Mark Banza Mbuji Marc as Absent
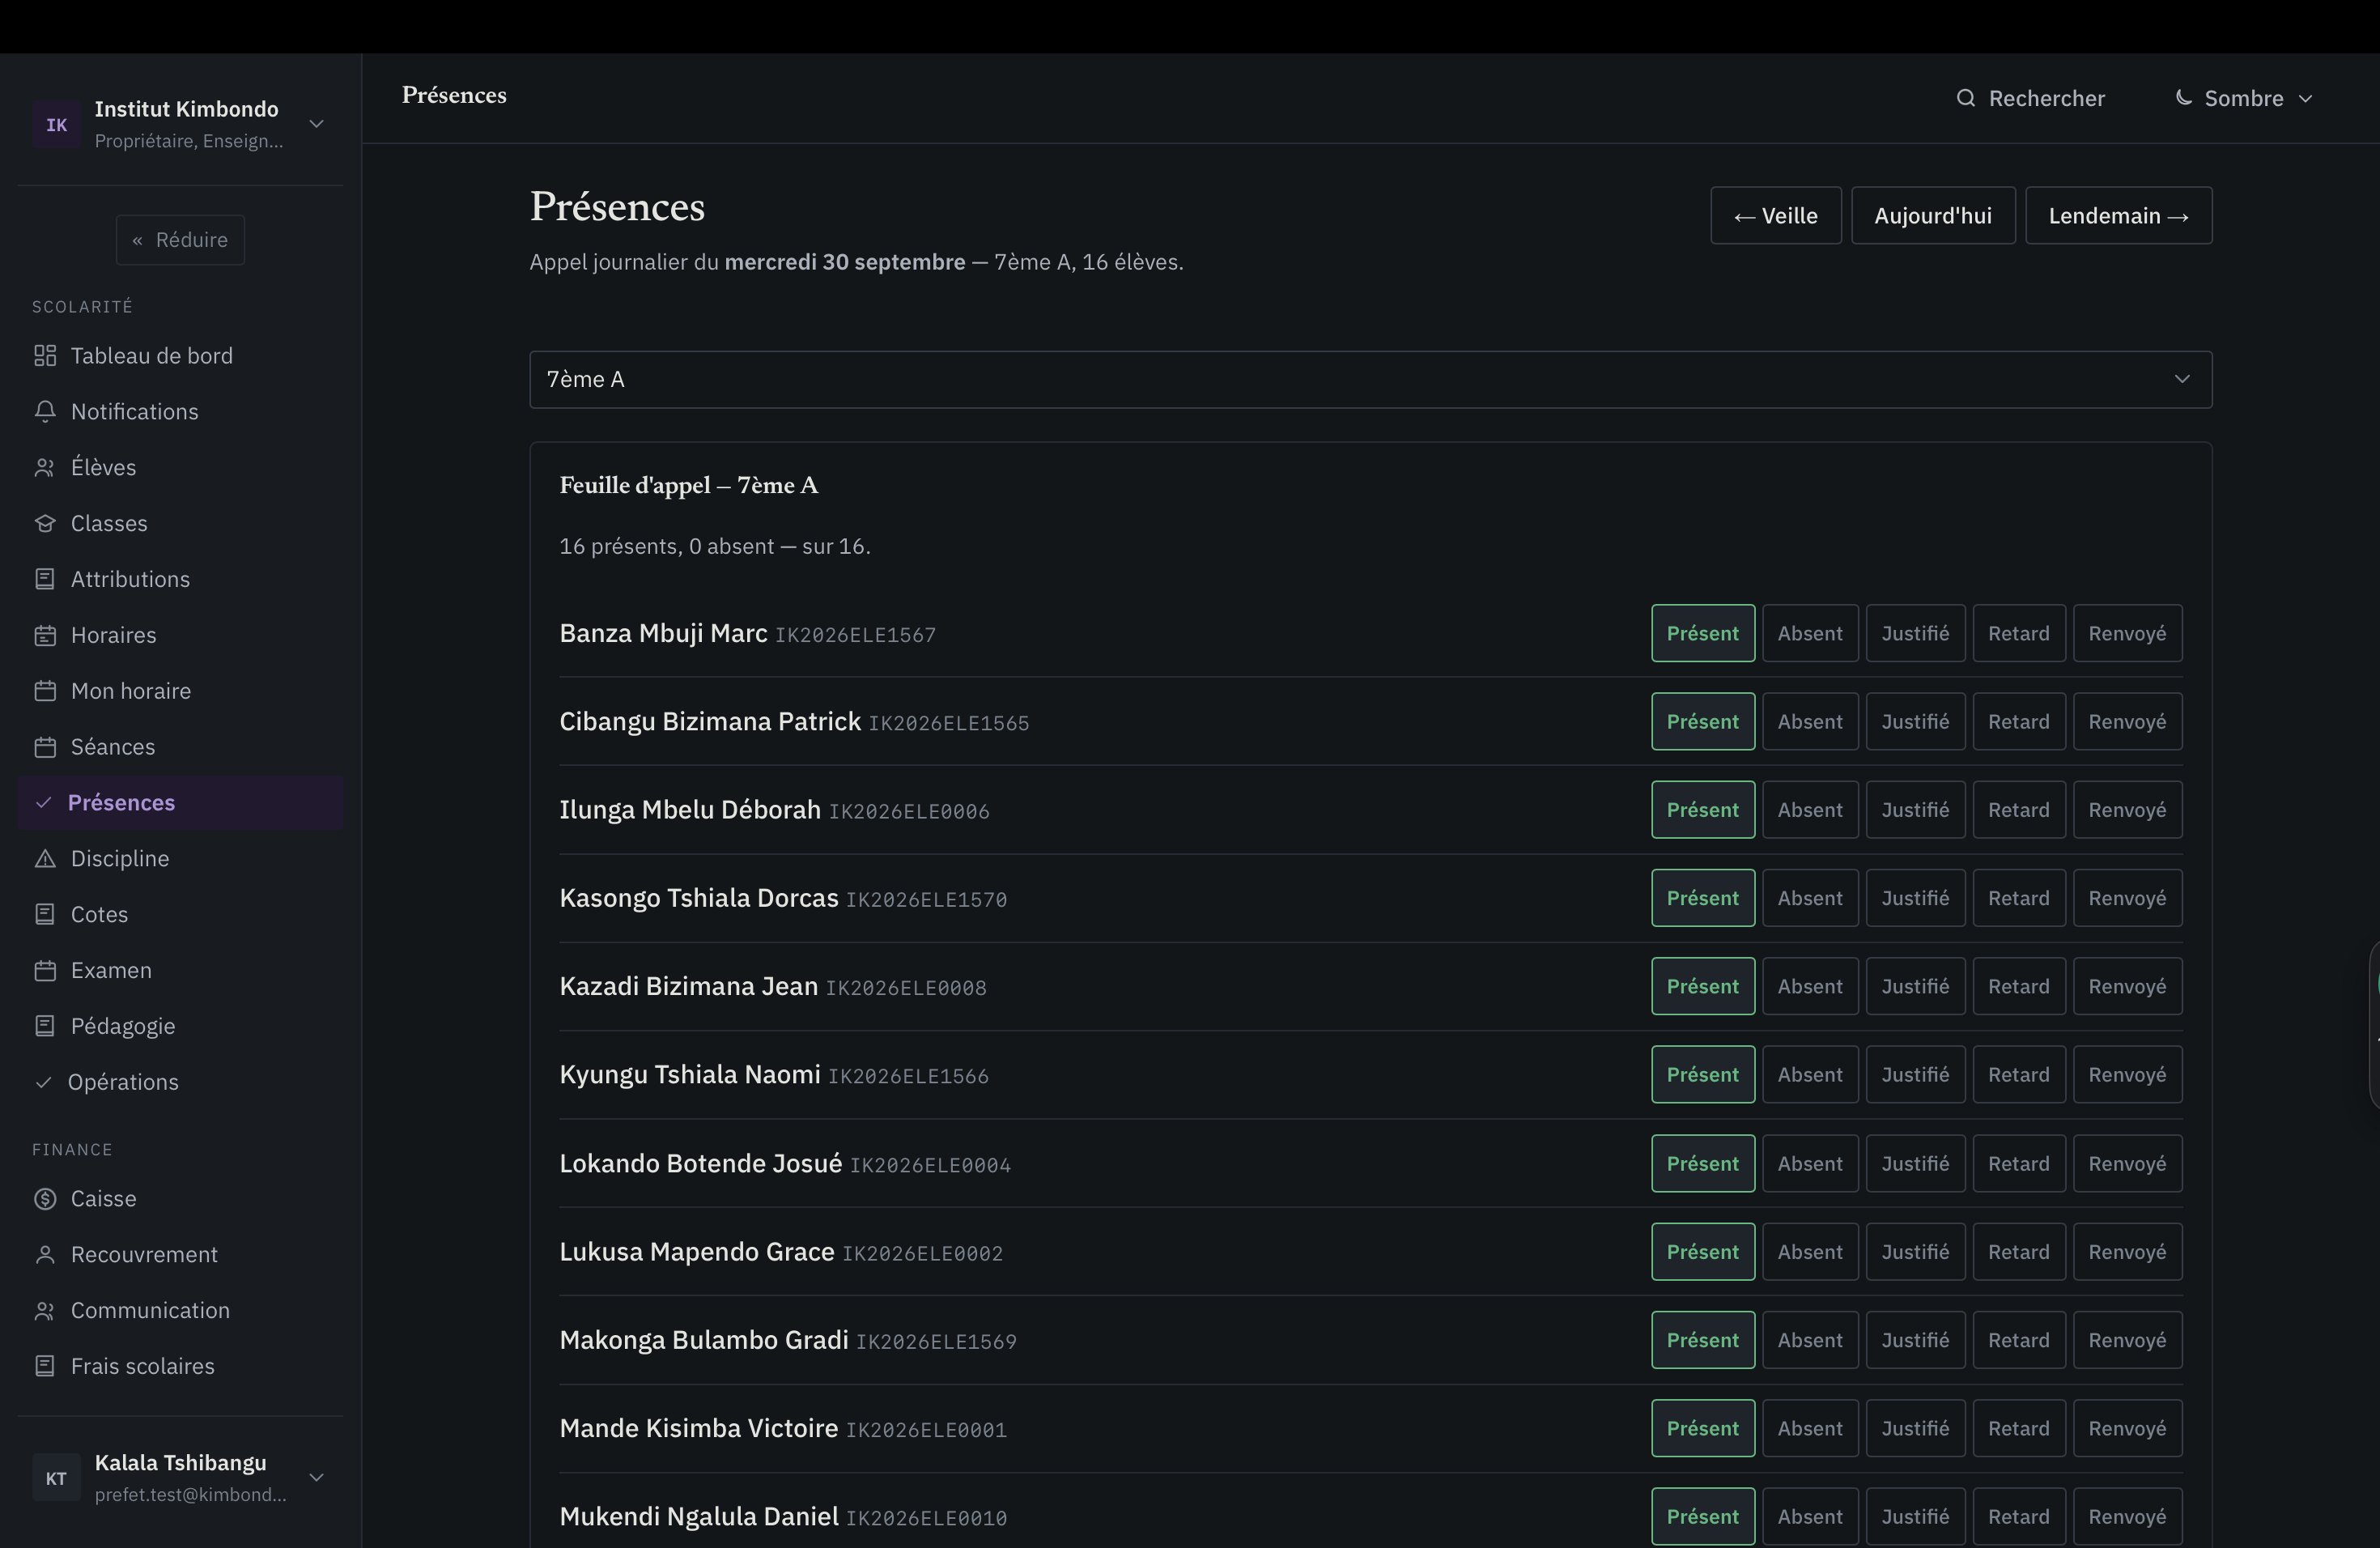Screen dimensions: 2380x1548 click(1810, 633)
